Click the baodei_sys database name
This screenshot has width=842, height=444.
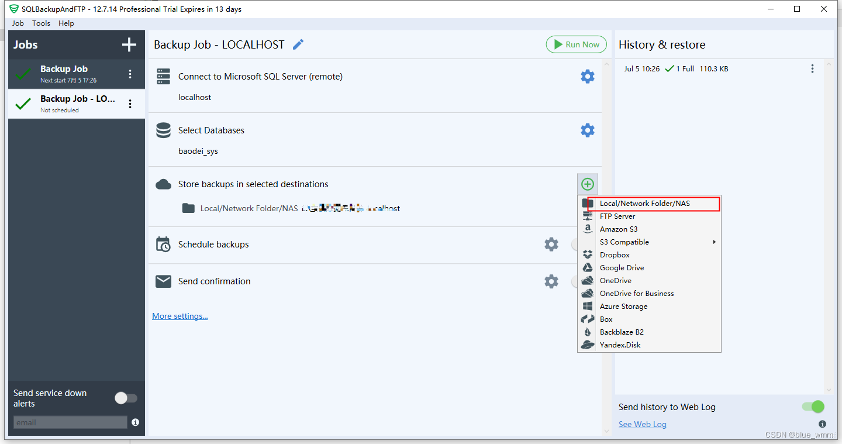click(x=198, y=152)
